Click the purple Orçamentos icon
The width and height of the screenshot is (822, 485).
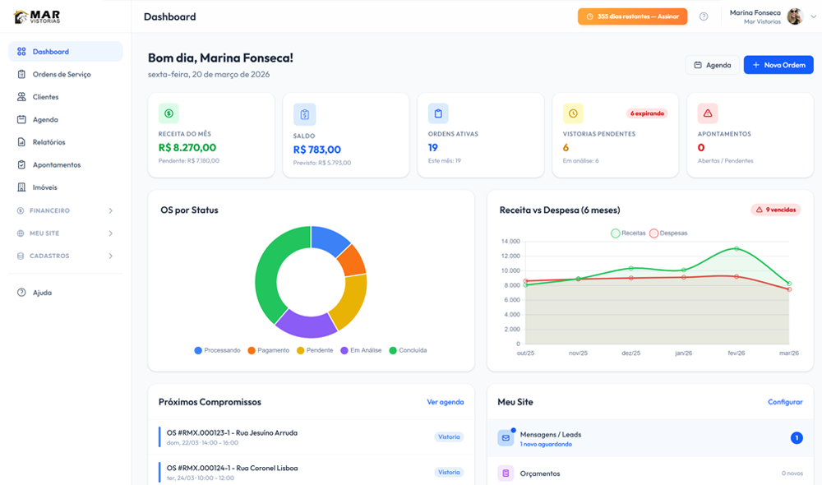(506, 473)
